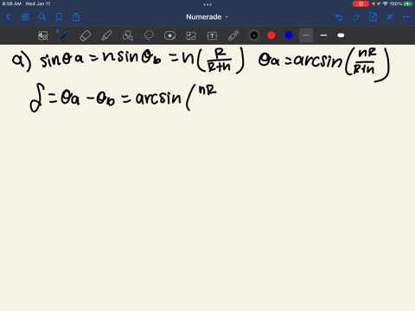Add a new page
415x311 pixels.
click(x=373, y=16)
